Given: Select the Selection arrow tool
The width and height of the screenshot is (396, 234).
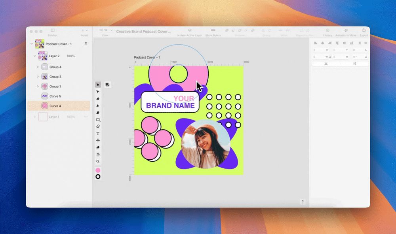Looking at the screenshot, I should click(x=98, y=85).
